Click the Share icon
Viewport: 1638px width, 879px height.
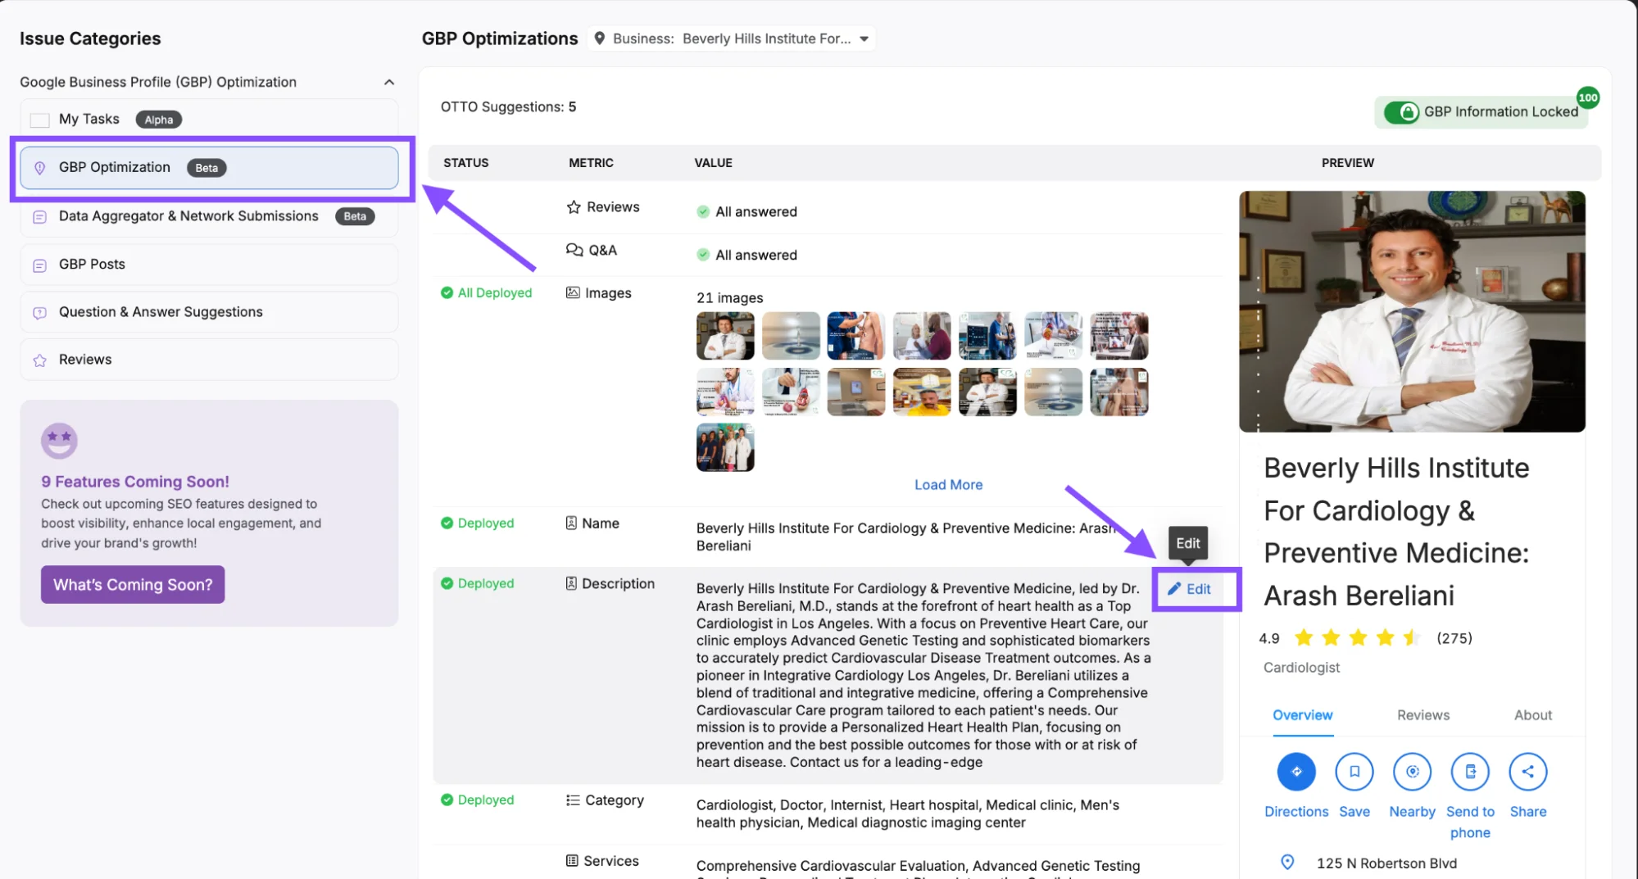tap(1528, 771)
